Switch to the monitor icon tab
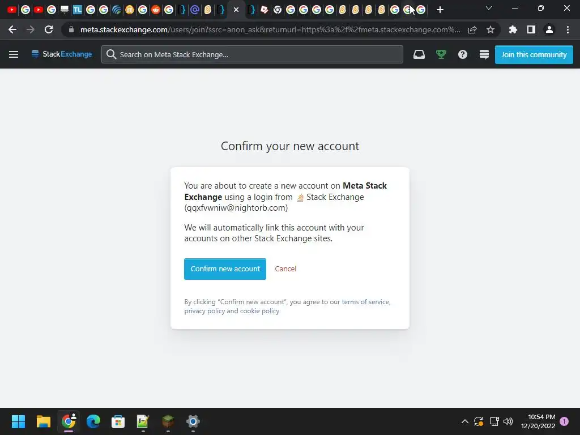This screenshot has height=435, width=580. pos(65,10)
